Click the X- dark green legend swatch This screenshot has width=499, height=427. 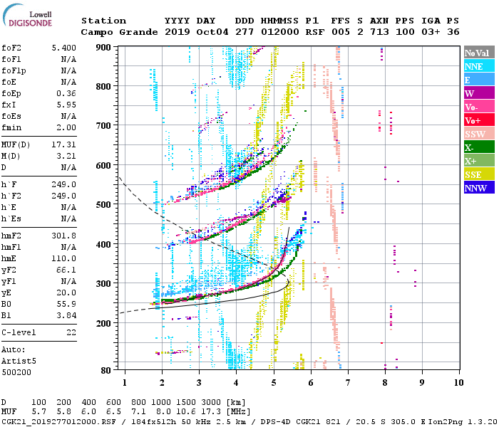479,147
